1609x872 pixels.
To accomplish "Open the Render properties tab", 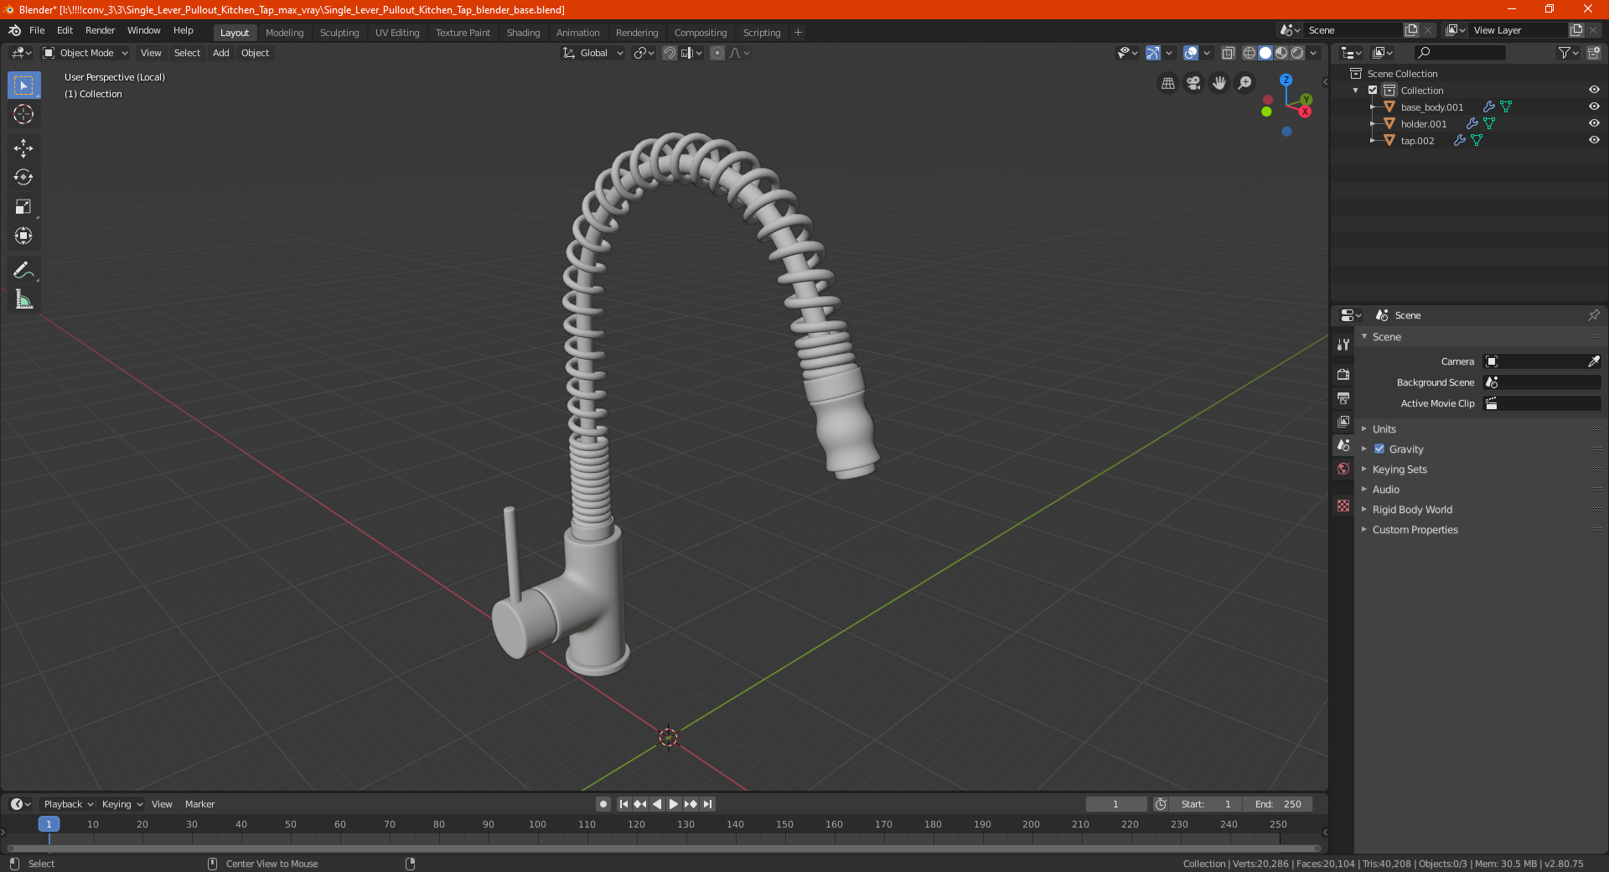I will (x=1343, y=374).
